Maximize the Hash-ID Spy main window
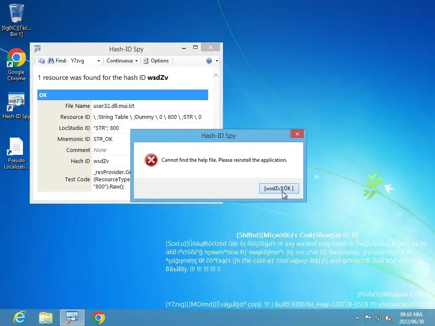 coord(195,48)
